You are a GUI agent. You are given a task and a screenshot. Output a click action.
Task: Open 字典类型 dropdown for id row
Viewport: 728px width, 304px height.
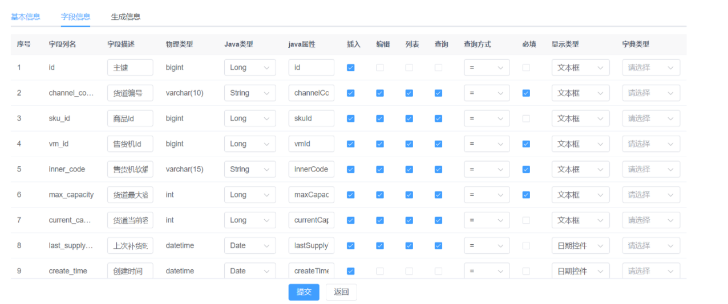pos(651,68)
